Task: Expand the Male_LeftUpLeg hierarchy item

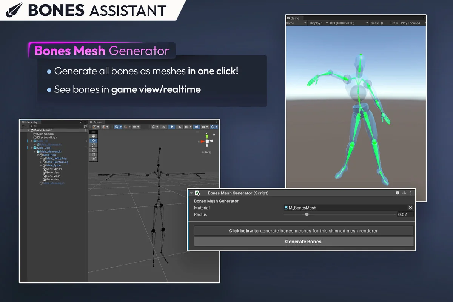Action: click(x=41, y=159)
